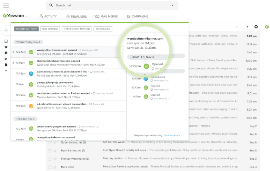Screen dimensions: 270x171
Task: Click orange presentation icon for ed.catmull entry
Action: pos(31,106)
